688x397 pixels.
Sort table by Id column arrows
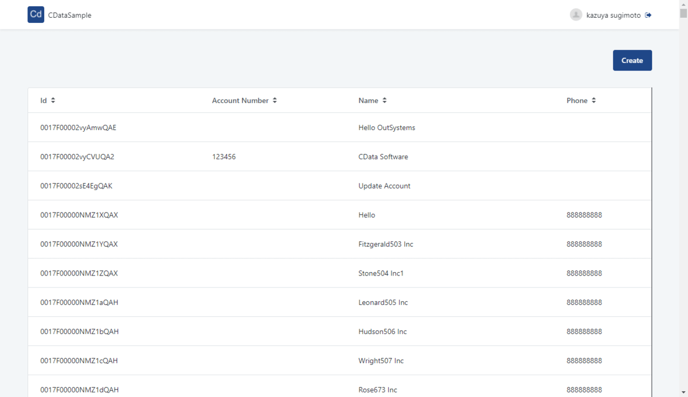coord(53,100)
